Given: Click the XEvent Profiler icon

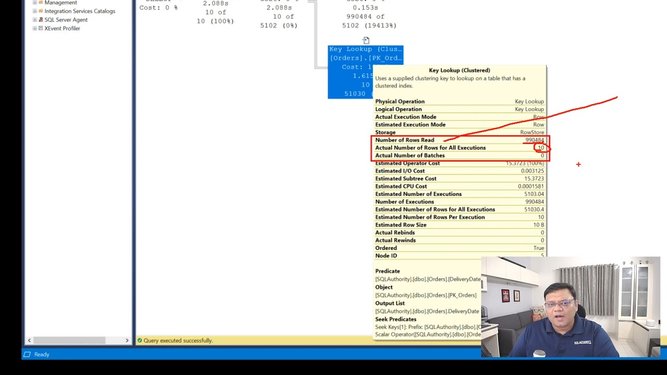Looking at the screenshot, I should (x=40, y=28).
